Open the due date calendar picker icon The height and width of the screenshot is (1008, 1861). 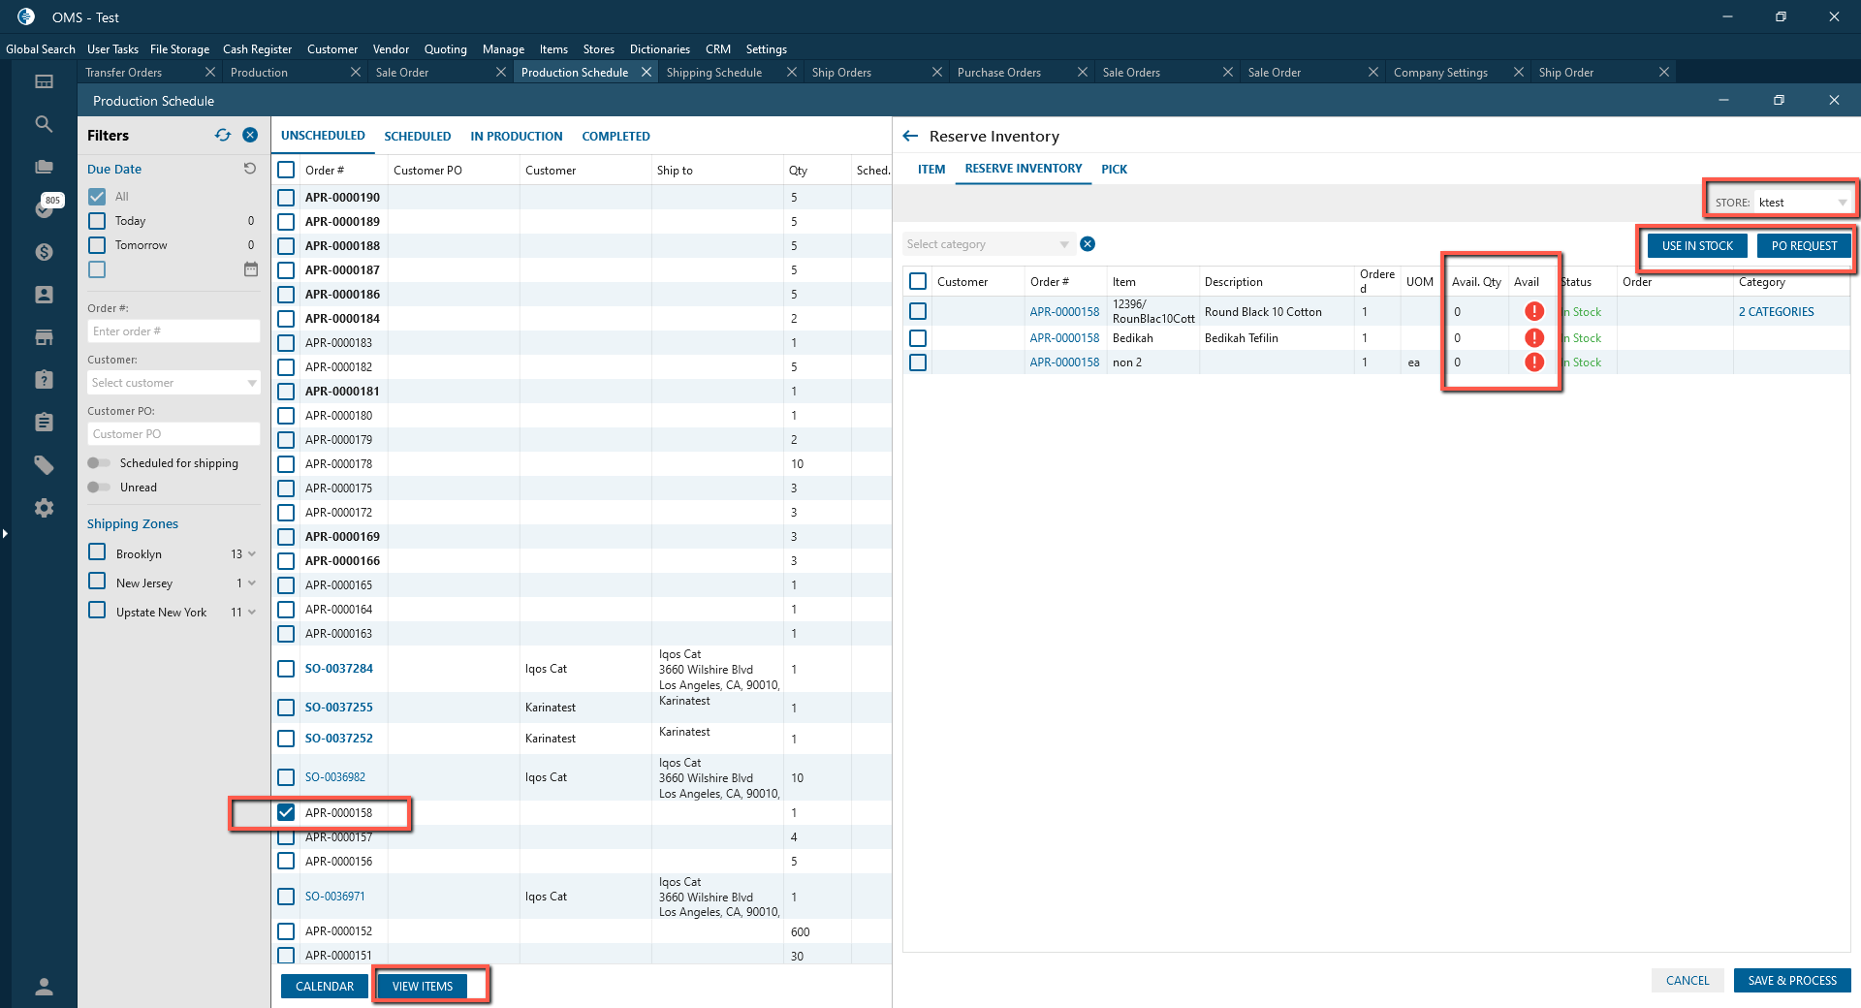[x=251, y=269]
